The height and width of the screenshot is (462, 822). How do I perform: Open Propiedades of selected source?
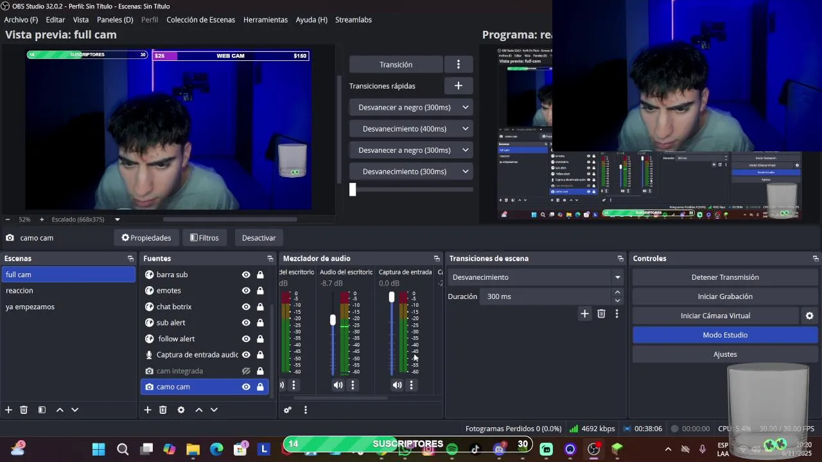(x=146, y=238)
